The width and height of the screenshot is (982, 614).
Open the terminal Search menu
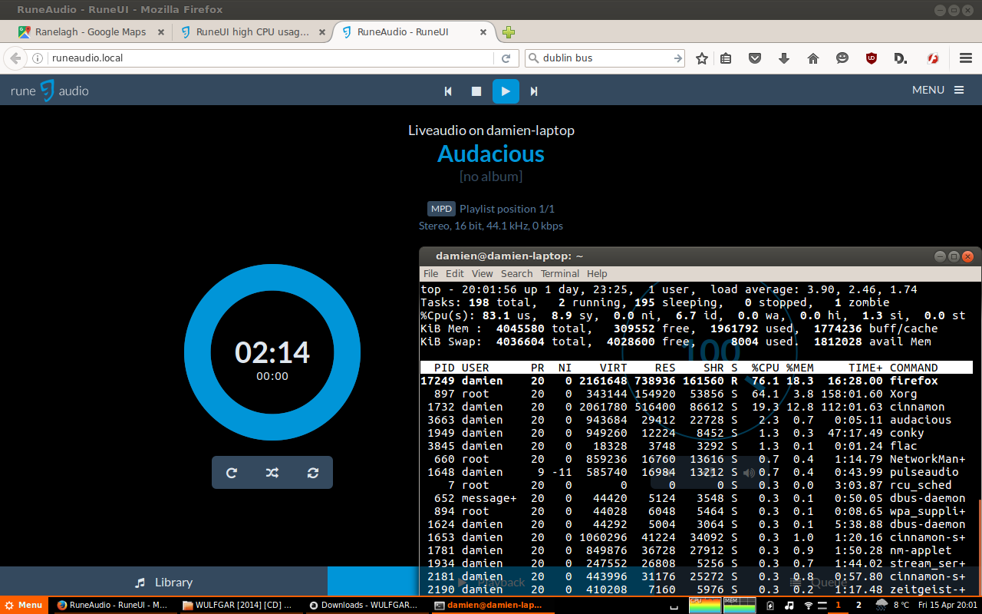coord(517,273)
